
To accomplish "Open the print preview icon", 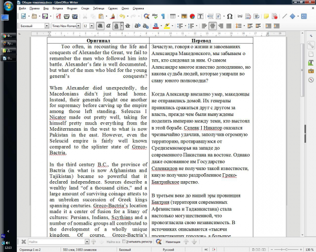I will point(75,16).
